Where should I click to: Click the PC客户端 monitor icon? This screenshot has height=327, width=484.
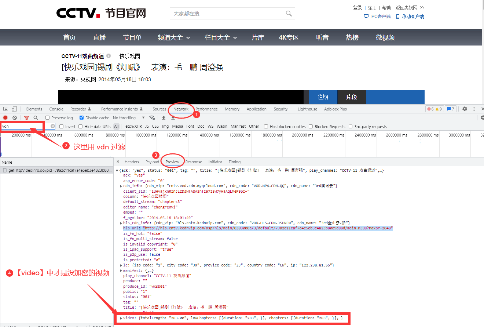point(366,17)
